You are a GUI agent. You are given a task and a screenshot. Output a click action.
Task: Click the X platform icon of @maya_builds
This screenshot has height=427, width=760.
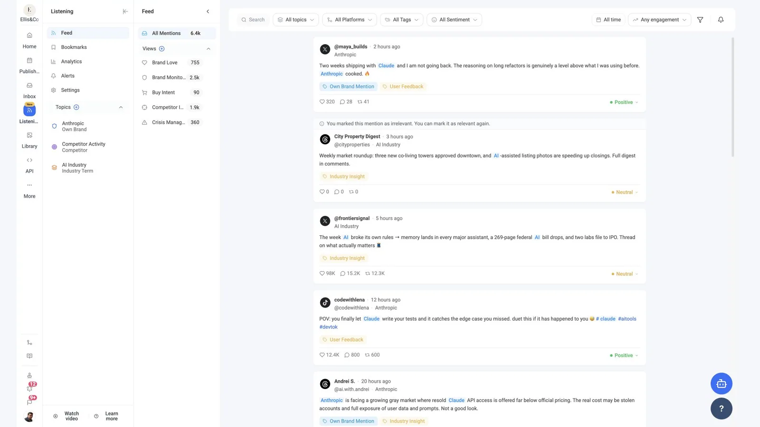[325, 49]
